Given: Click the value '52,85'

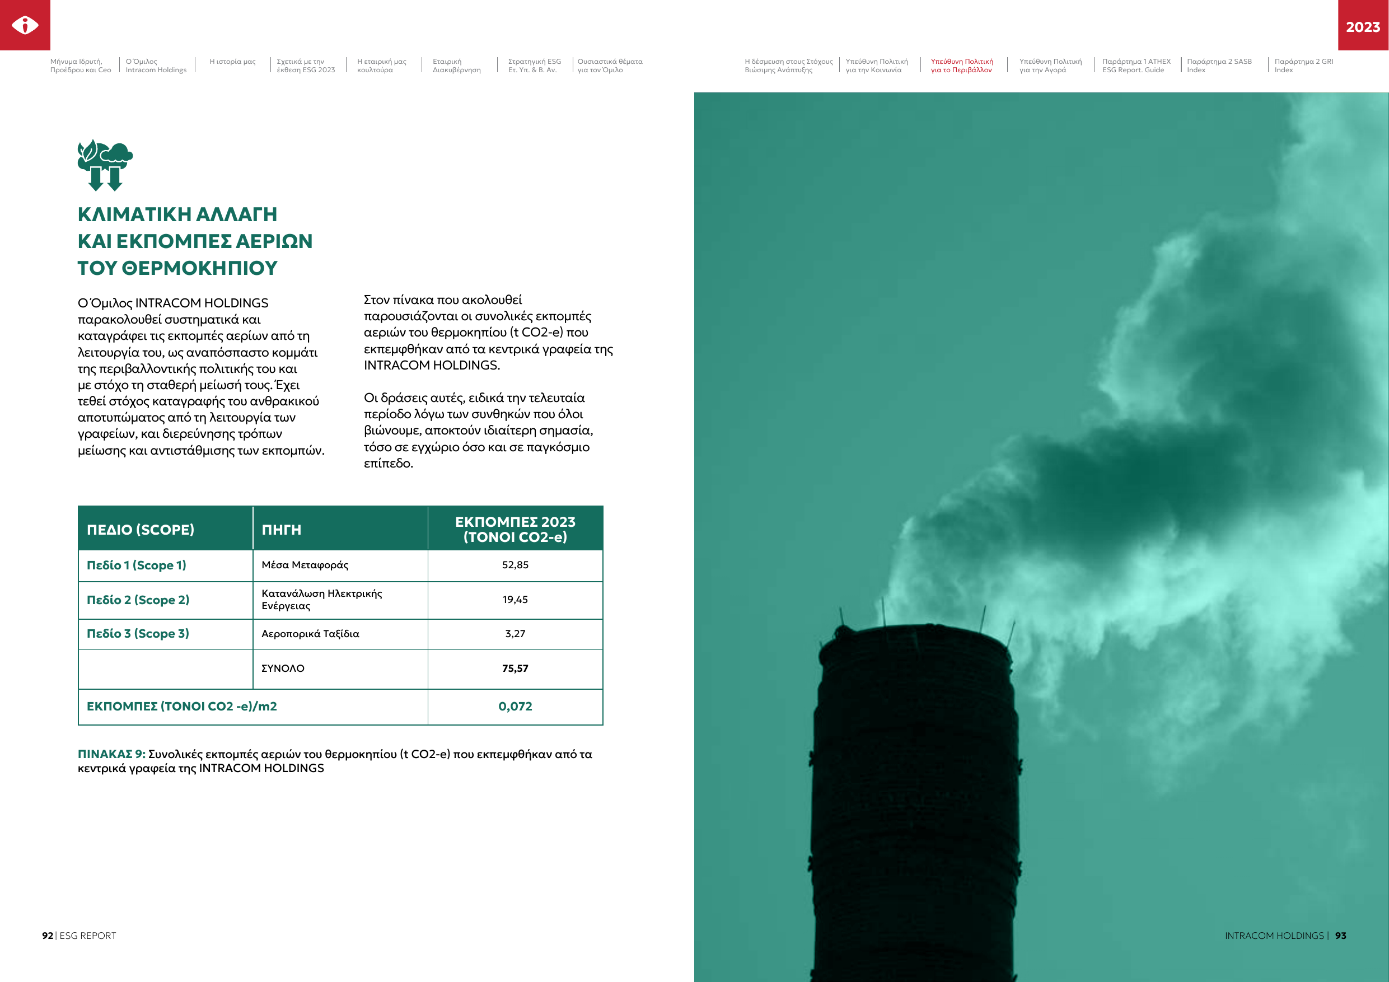Looking at the screenshot, I should (x=515, y=564).
